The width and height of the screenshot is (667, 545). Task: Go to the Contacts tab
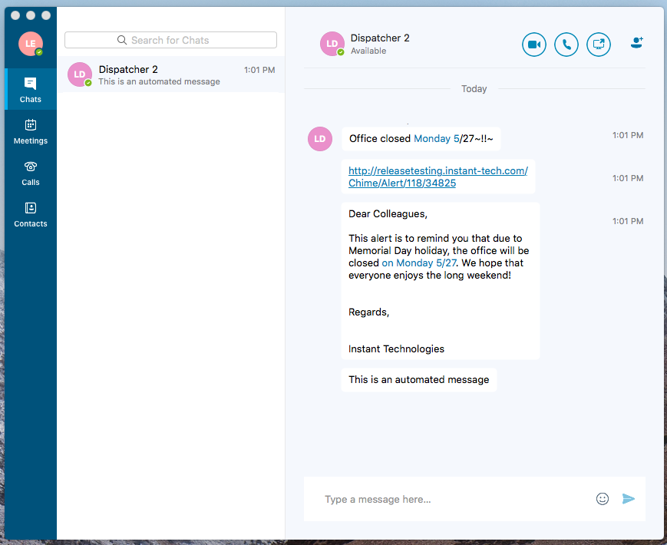(x=31, y=213)
